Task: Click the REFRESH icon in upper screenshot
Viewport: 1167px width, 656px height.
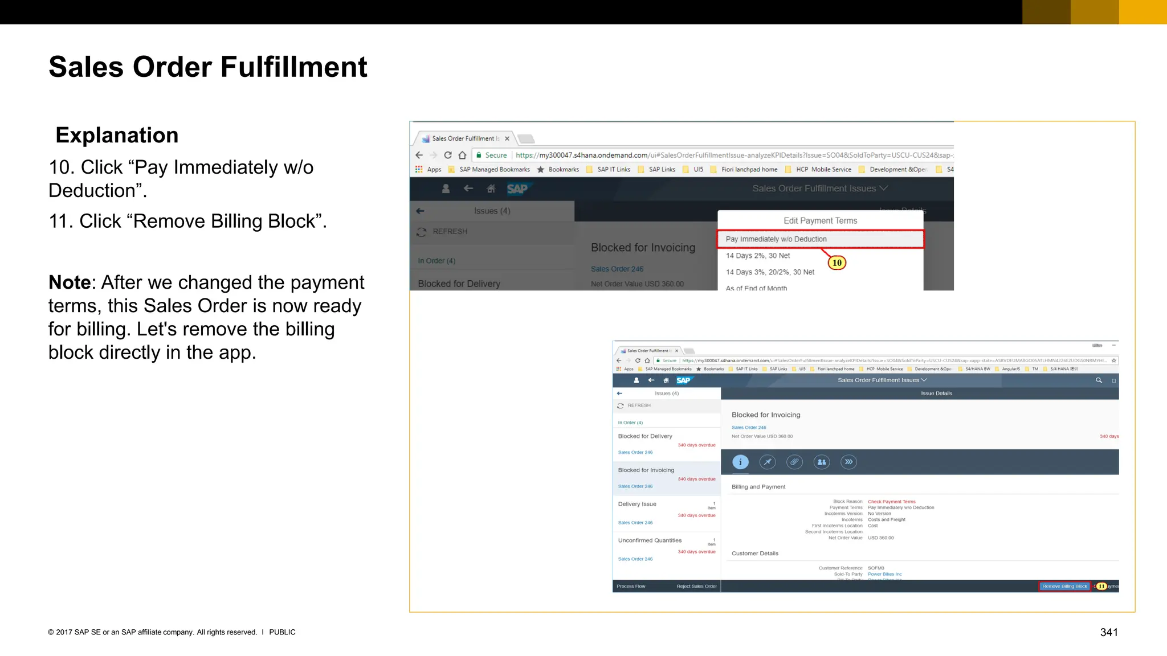Action: [422, 232]
